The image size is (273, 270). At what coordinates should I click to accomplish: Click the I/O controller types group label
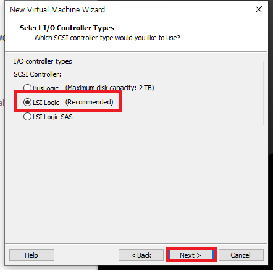click(x=43, y=61)
